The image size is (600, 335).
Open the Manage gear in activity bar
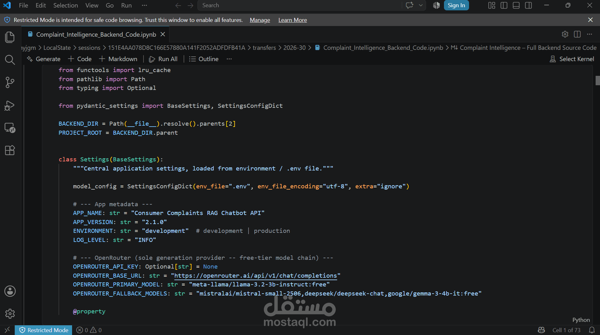(x=10, y=314)
